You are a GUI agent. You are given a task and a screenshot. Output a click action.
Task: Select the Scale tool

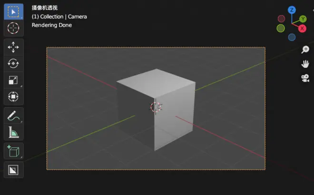click(13, 80)
